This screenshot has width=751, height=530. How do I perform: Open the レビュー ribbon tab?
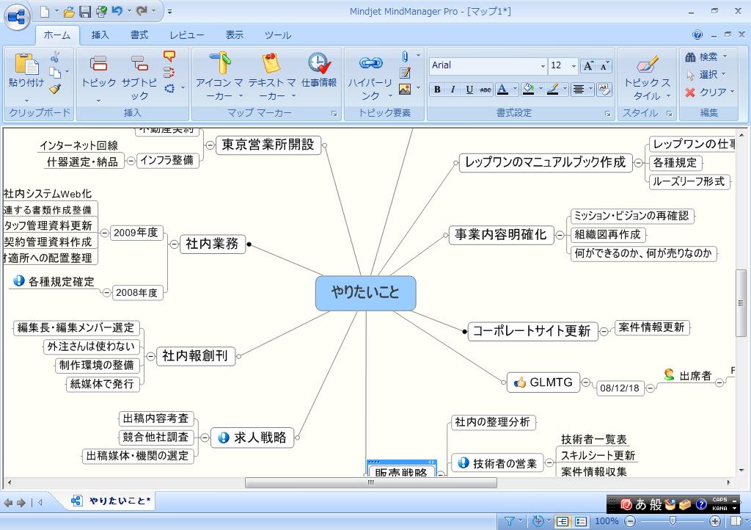point(187,35)
